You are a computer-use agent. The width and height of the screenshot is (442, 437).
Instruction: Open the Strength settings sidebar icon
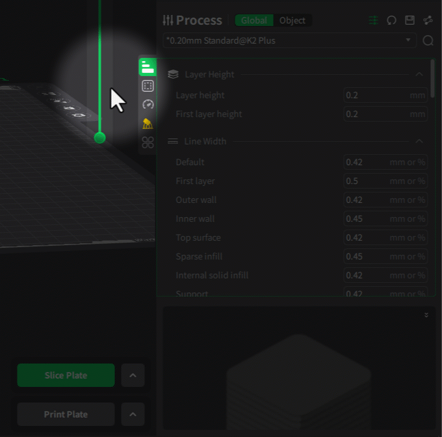[x=148, y=86]
